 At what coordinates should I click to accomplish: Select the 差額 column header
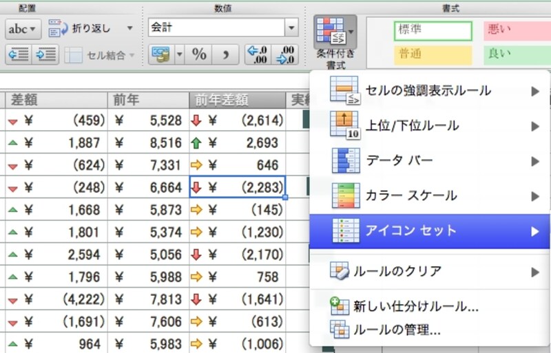(56, 100)
